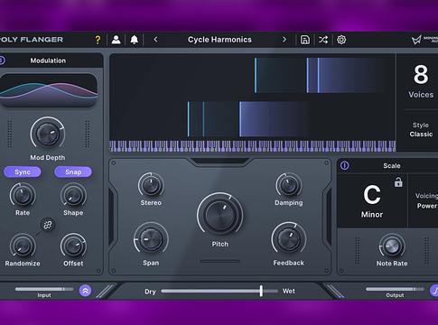Randomize preset with shuffle icon

(323, 40)
